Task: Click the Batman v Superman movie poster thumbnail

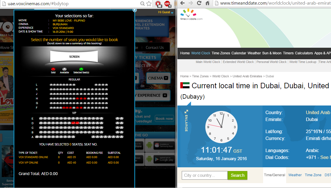Action: coord(7,162)
